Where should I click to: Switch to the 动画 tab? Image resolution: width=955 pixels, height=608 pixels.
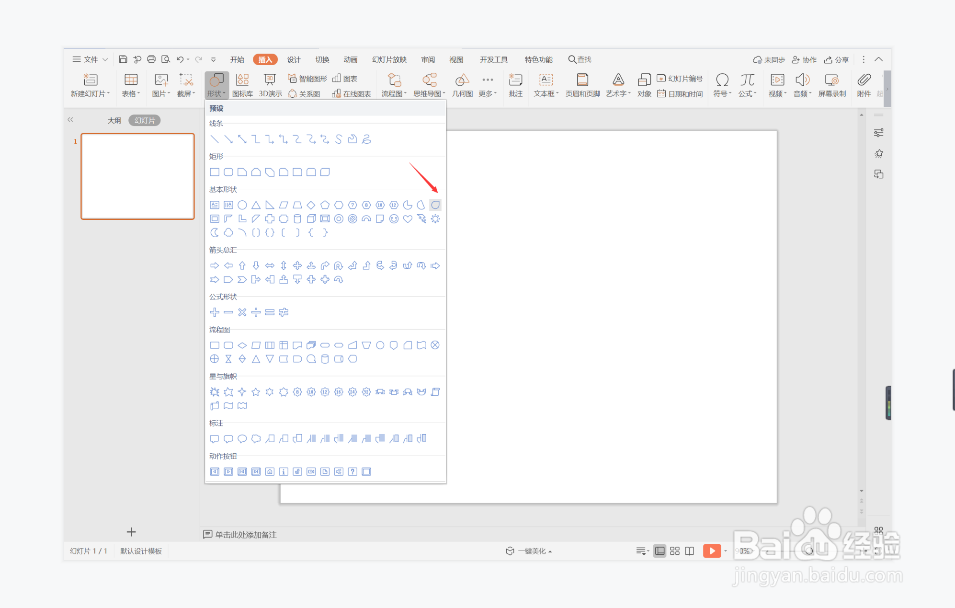(350, 59)
